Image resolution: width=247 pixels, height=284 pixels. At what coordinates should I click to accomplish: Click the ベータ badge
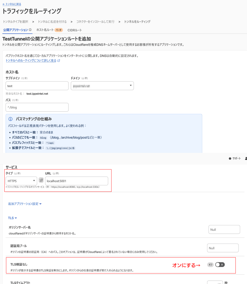pyautogui.click(x=59, y=30)
